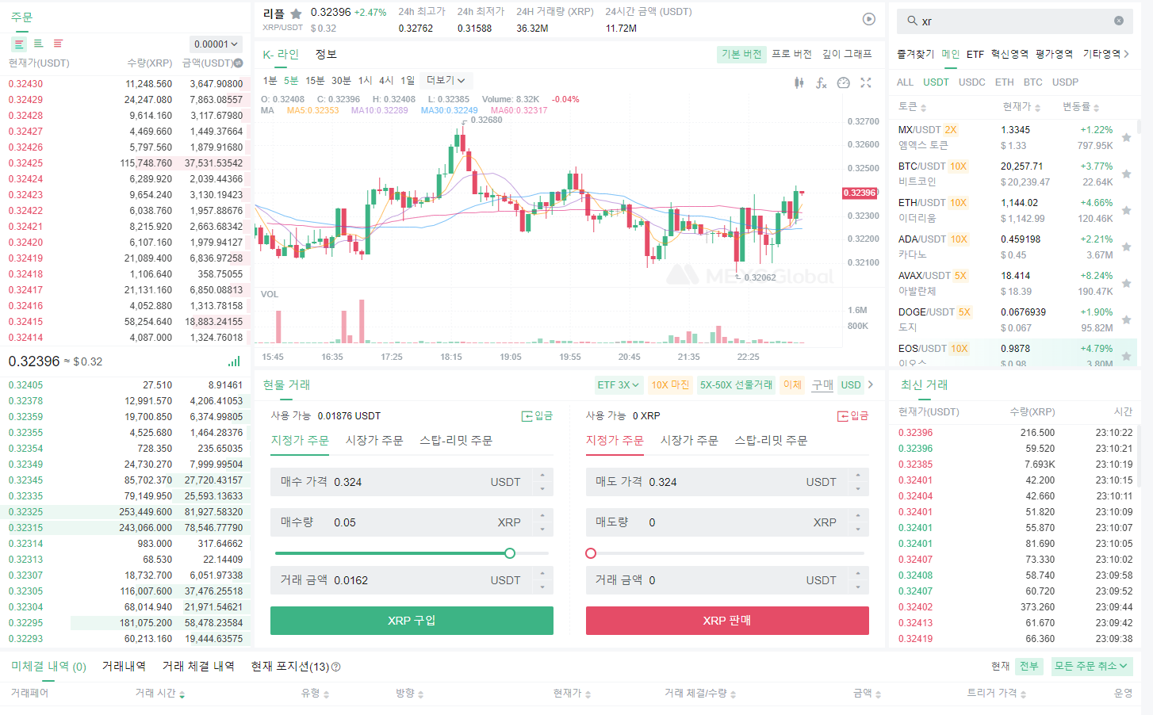The width and height of the screenshot is (1153, 715).
Task: Sort market list by 토큰 column
Action: tap(912, 107)
